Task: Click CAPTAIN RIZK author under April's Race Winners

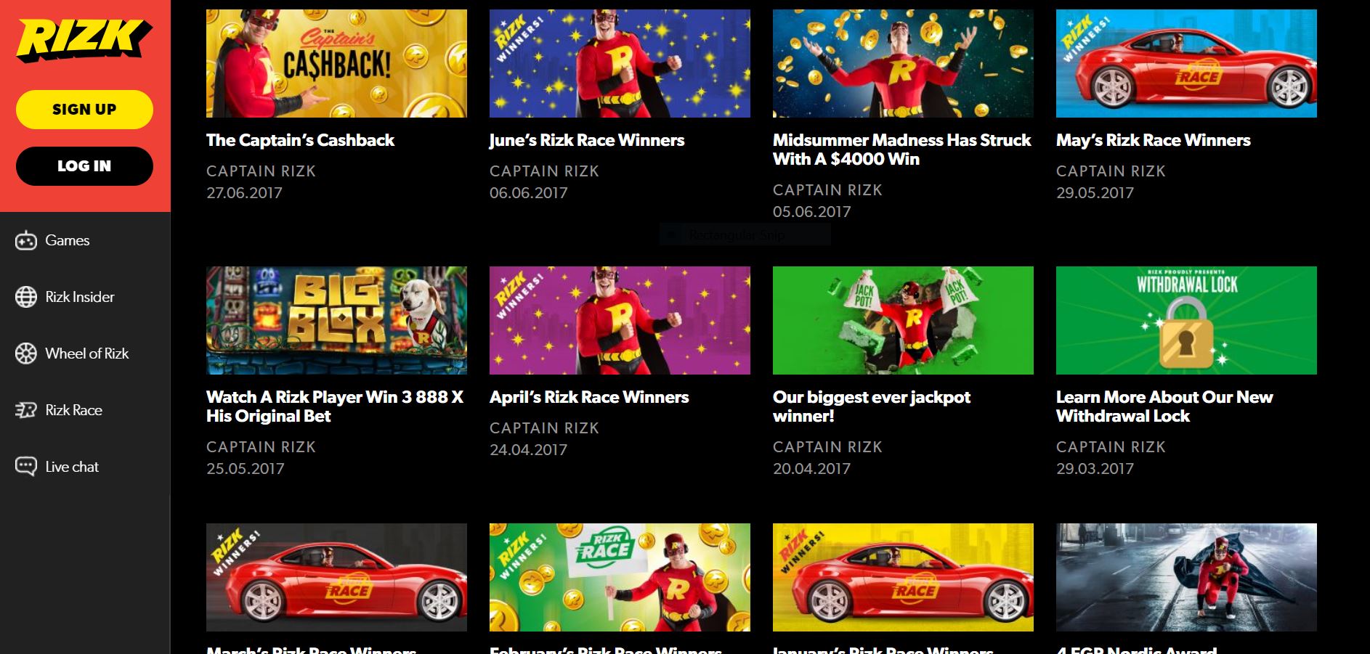Action: [x=544, y=428]
